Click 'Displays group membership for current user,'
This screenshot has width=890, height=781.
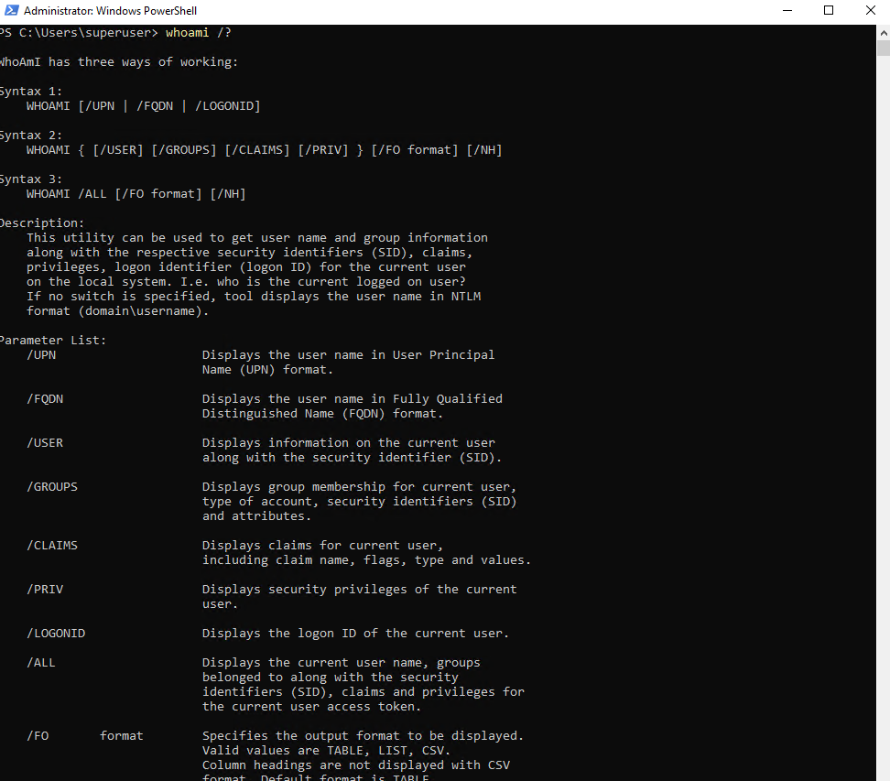[x=359, y=487]
